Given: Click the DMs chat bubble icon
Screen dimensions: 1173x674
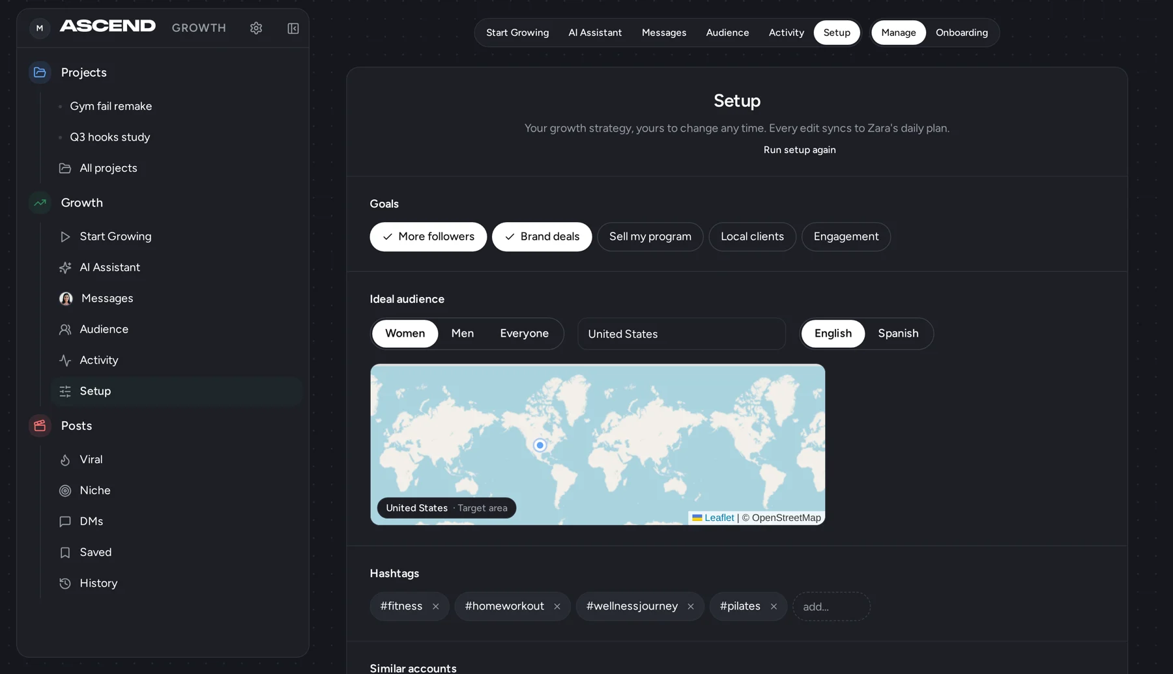Looking at the screenshot, I should click(x=65, y=522).
